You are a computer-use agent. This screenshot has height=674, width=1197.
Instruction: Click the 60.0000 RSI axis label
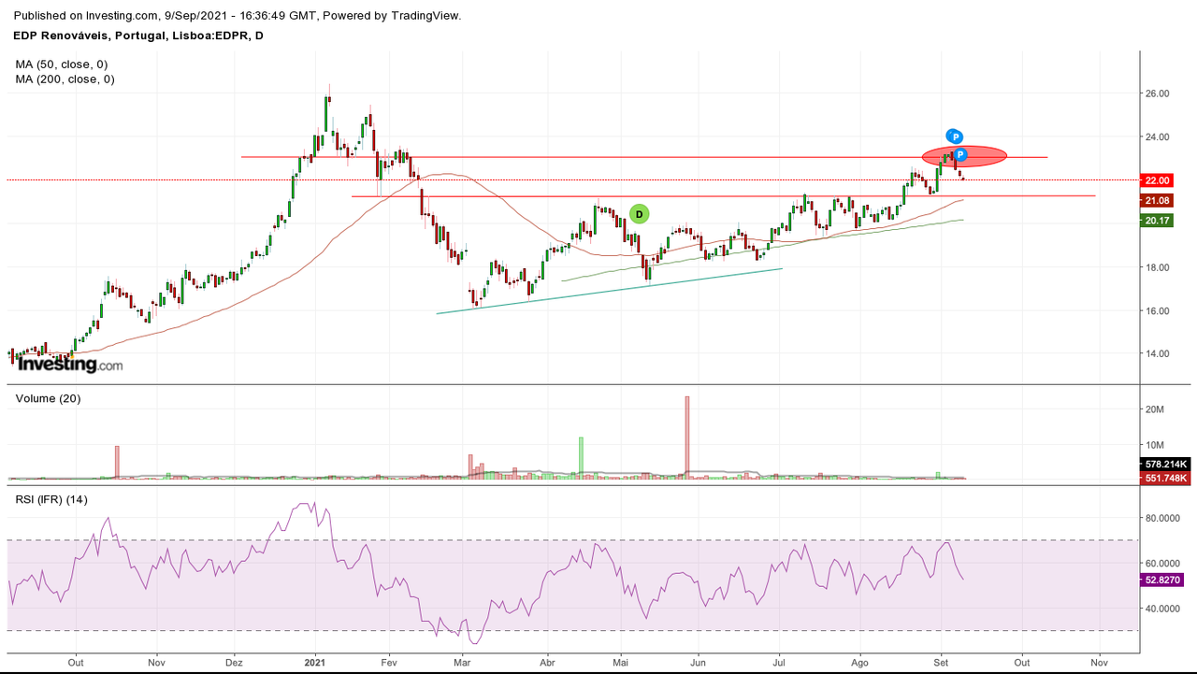click(x=1162, y=564)
